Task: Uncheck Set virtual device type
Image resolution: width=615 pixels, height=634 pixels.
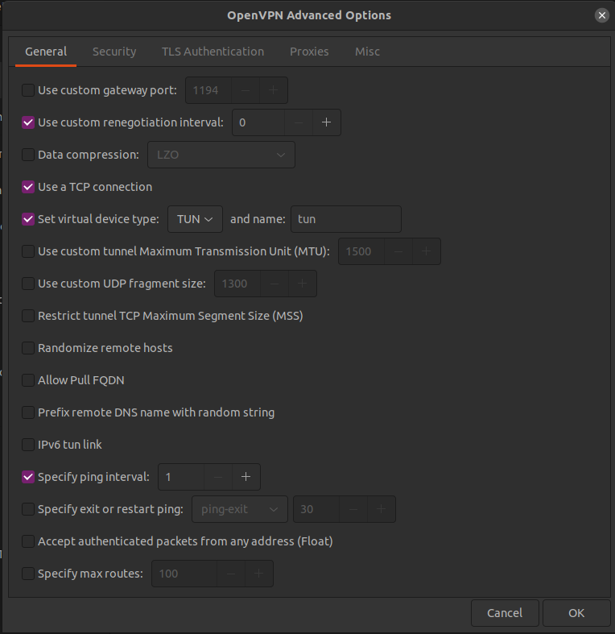Action: [x=28, y=219]
